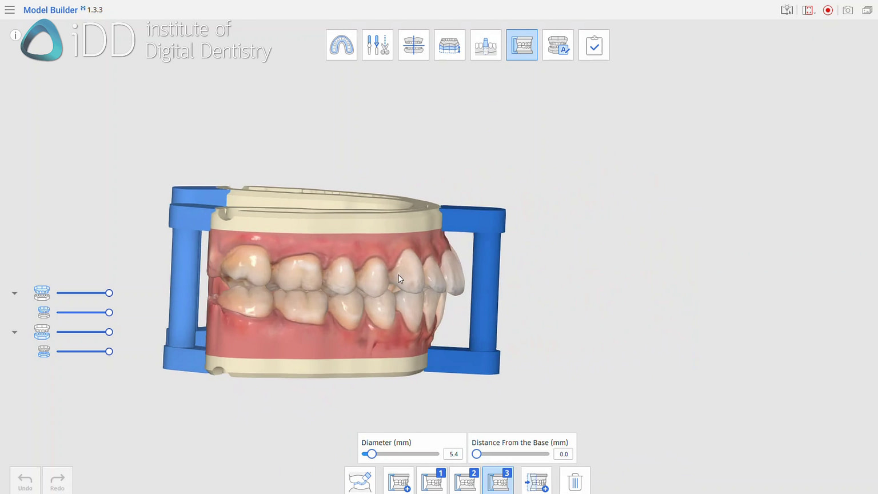Open the die pin placement step
The image size is (878, 494).
click(x=485, y=45)
